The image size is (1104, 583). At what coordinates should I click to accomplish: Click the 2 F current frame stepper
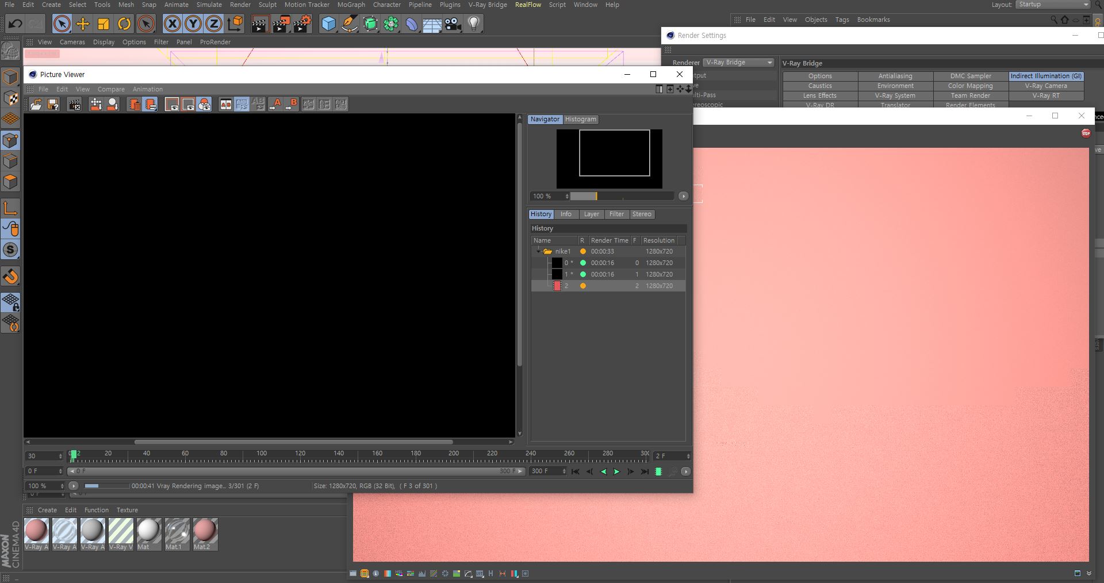688,456
